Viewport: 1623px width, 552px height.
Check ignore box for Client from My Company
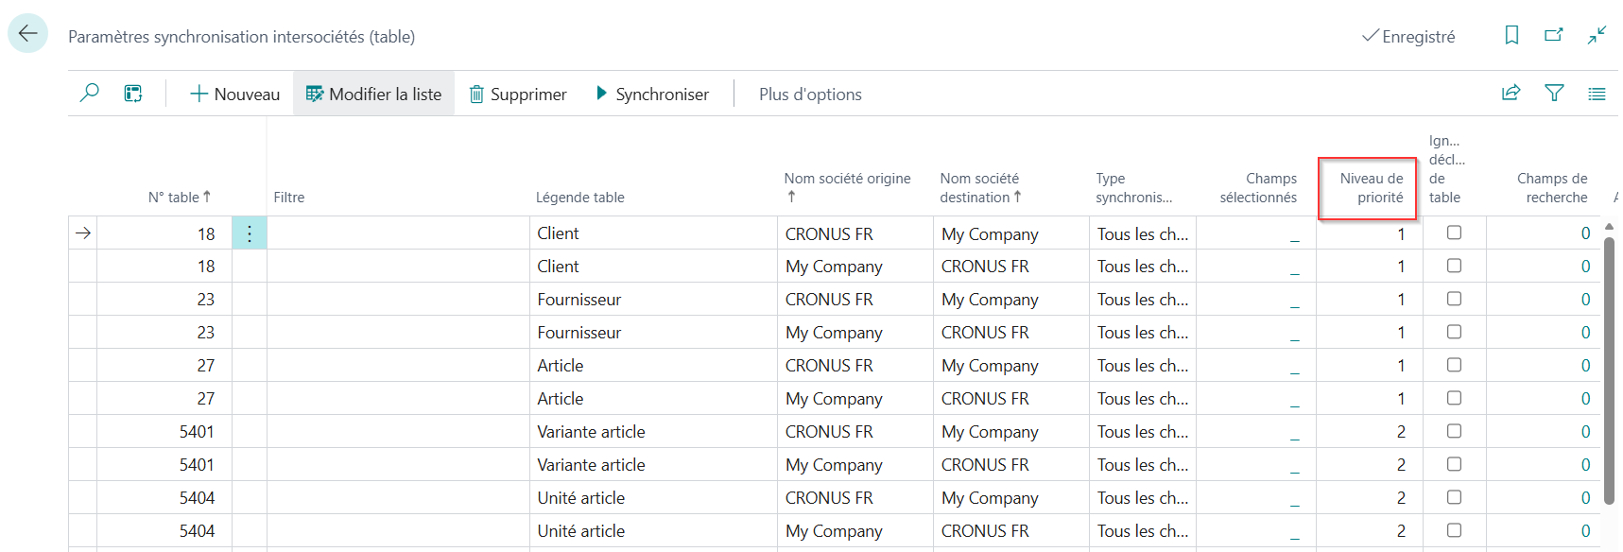[1454, 266]
